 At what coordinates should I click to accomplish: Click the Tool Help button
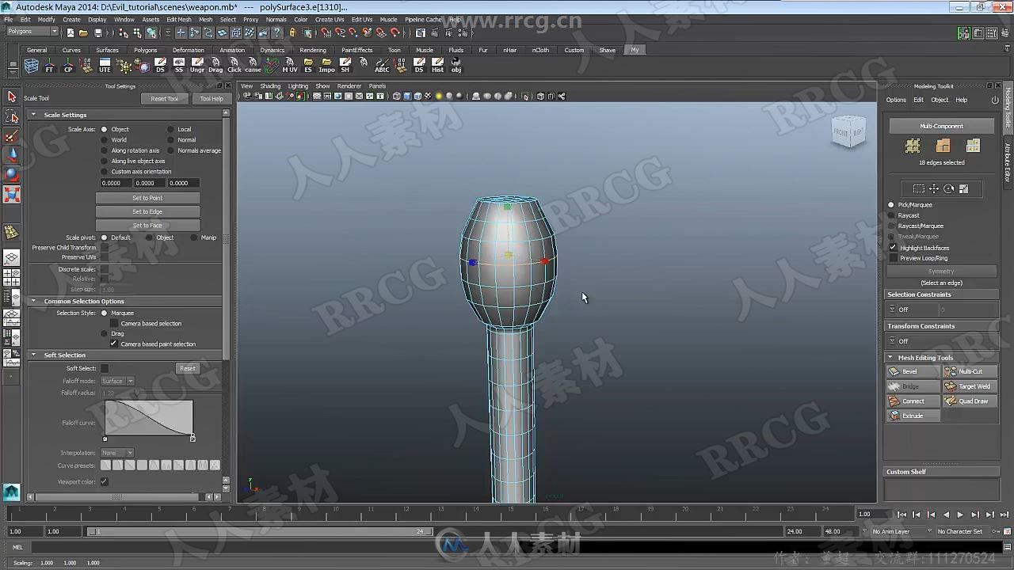pos(212,98)
